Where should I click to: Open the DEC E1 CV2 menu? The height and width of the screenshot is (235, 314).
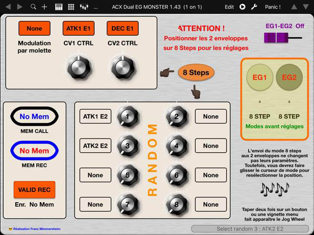pyautogui.click(x=123, y=28)
